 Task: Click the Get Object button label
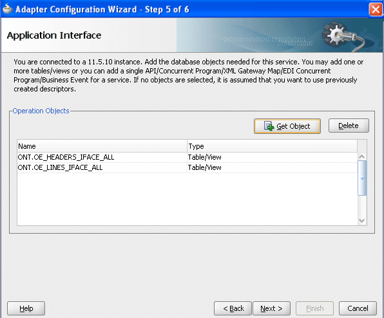point(293,126)
